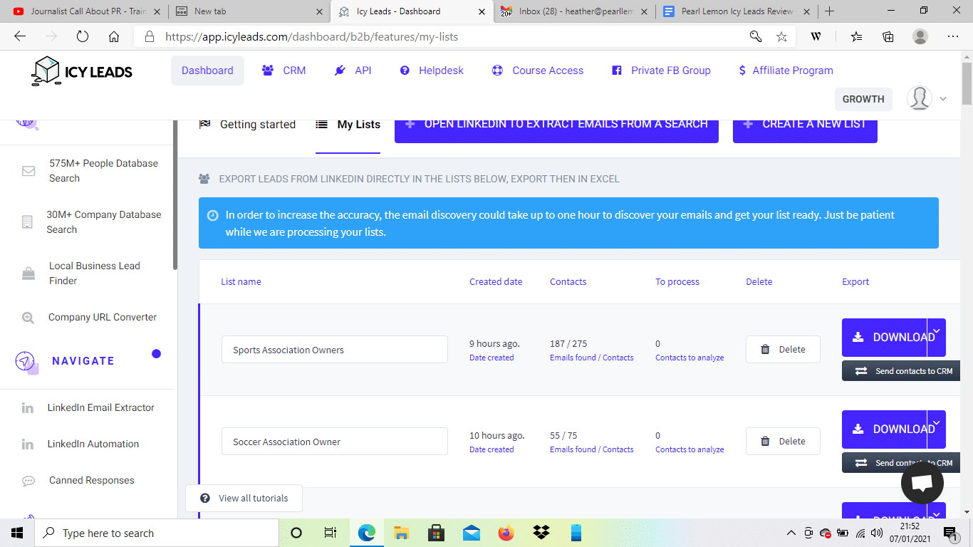973x547 pixels.
Task: Expand the user profile dropdown chevron
Action: [944, 99]
